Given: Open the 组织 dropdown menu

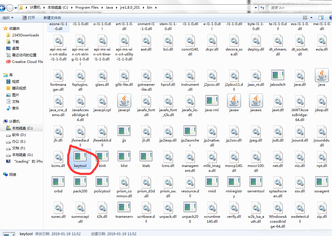Looking at the screenshot, I should [x=8, y=18].
